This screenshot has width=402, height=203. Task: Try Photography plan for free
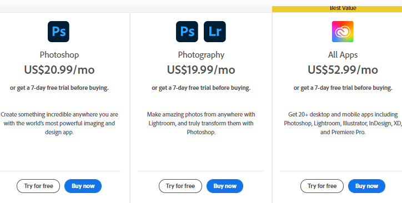click(x=180, y=186)
